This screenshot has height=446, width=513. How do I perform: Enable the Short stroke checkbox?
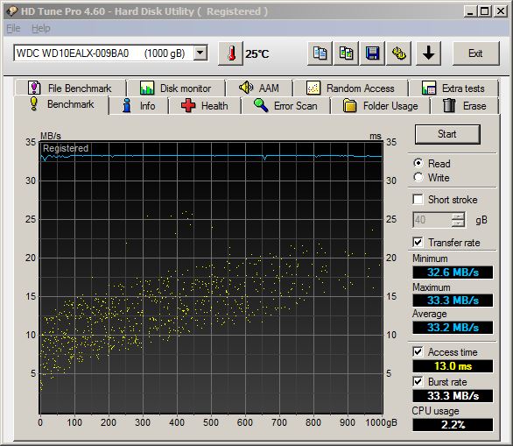point(418,200)
